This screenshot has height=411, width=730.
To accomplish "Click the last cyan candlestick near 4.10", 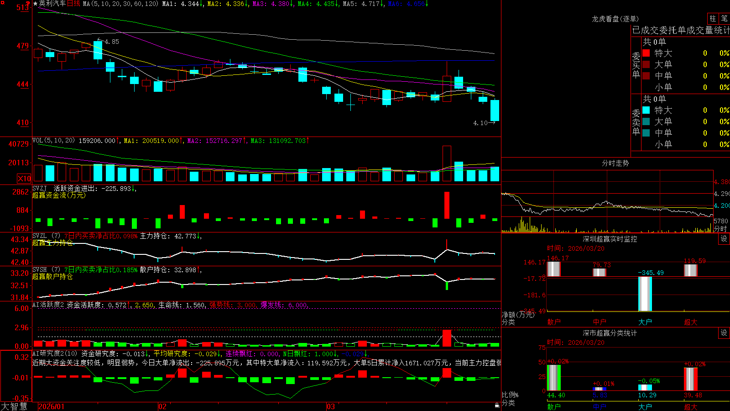I will click(x=495, y=111).
